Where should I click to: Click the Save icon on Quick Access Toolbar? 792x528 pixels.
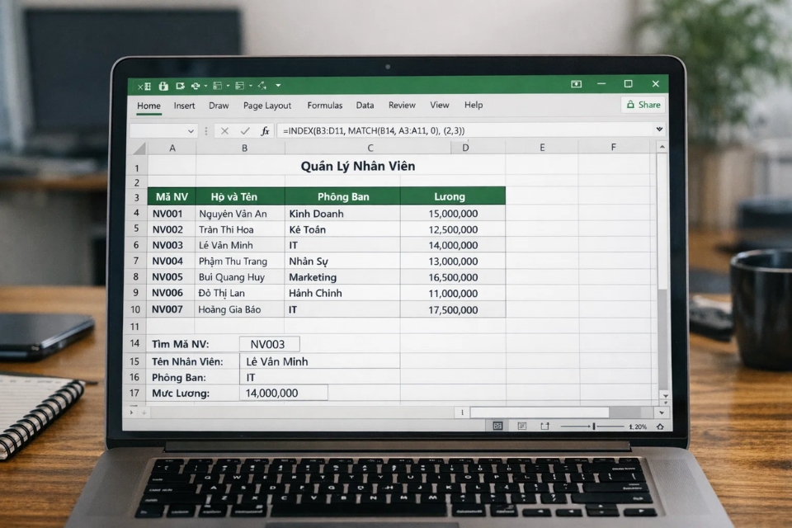(163, 87)
